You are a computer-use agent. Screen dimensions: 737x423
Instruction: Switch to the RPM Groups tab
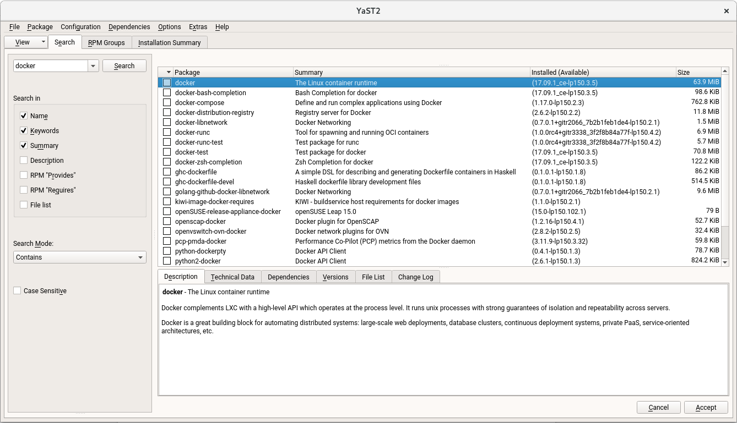click(106, 42)
